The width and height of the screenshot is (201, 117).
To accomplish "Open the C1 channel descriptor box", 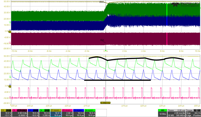I will [6, 113].
